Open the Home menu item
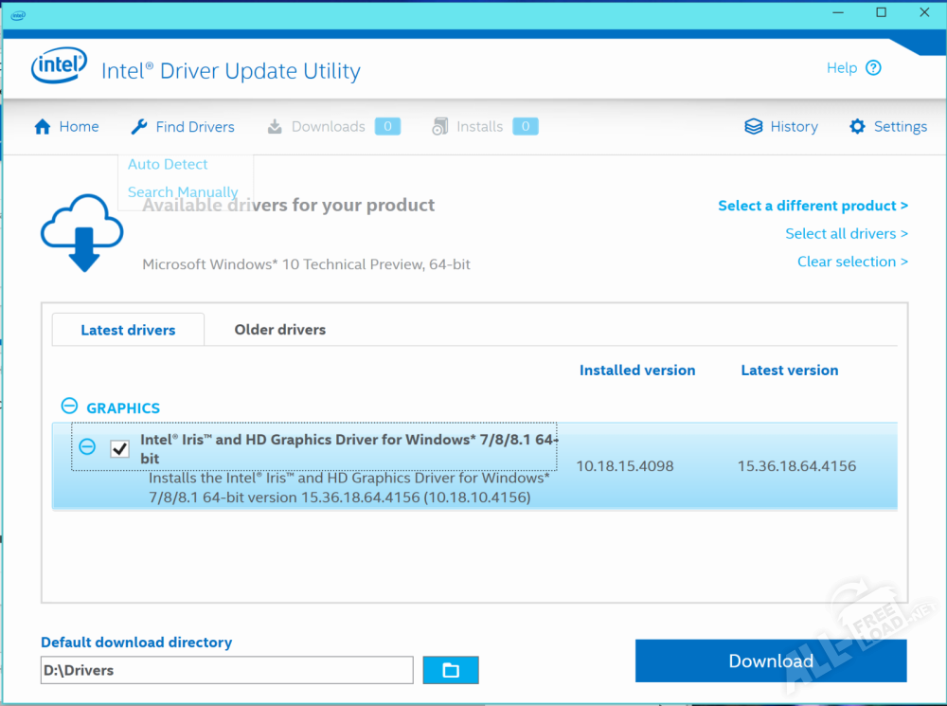This screenshot has width=947, height=706. point(66,126)
